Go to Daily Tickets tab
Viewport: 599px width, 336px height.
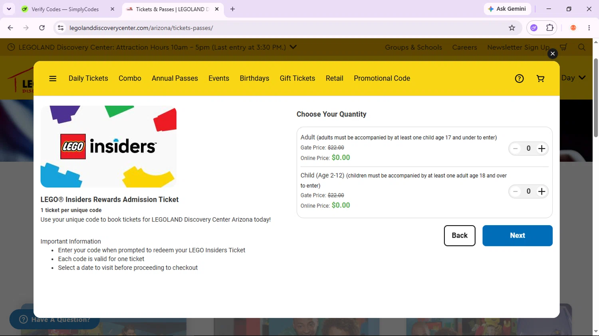[x=88, y=79]
